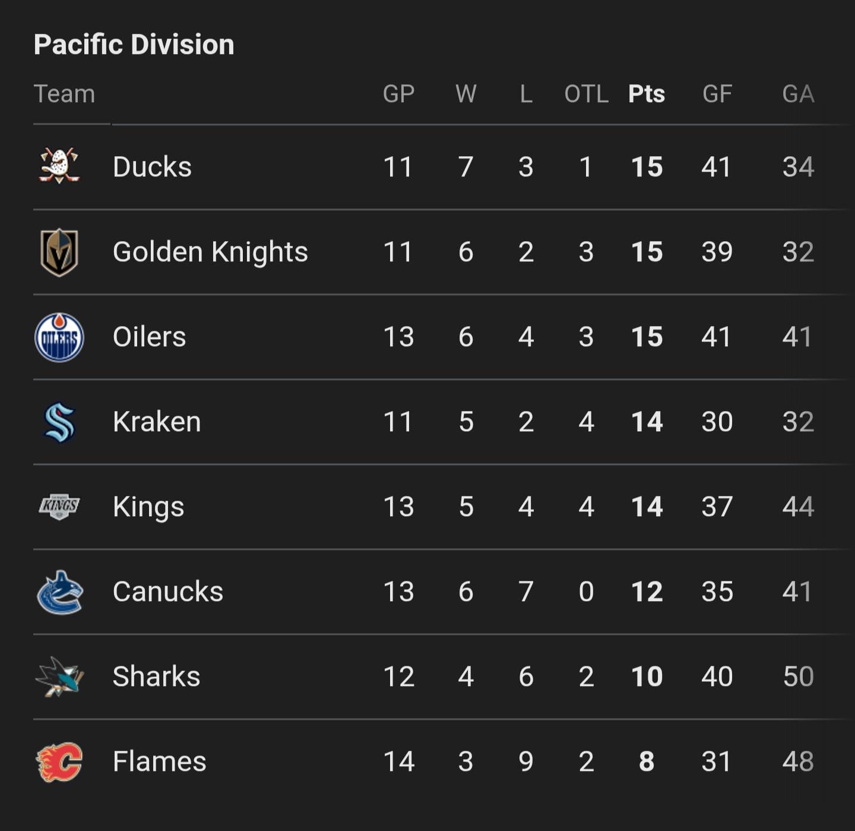Viewport: 855px width, 831px height.
Task: Click the Anaheim Ducks logo
Action: [x=59, y=166]
